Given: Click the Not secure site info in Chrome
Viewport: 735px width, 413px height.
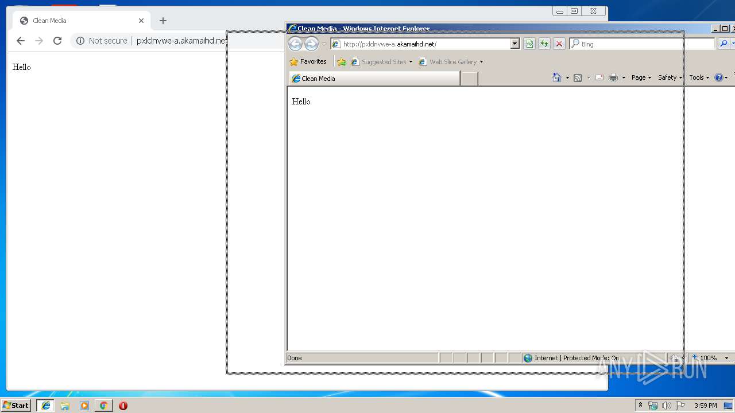Looking at the screenshot, I should [x=102, y=41].
